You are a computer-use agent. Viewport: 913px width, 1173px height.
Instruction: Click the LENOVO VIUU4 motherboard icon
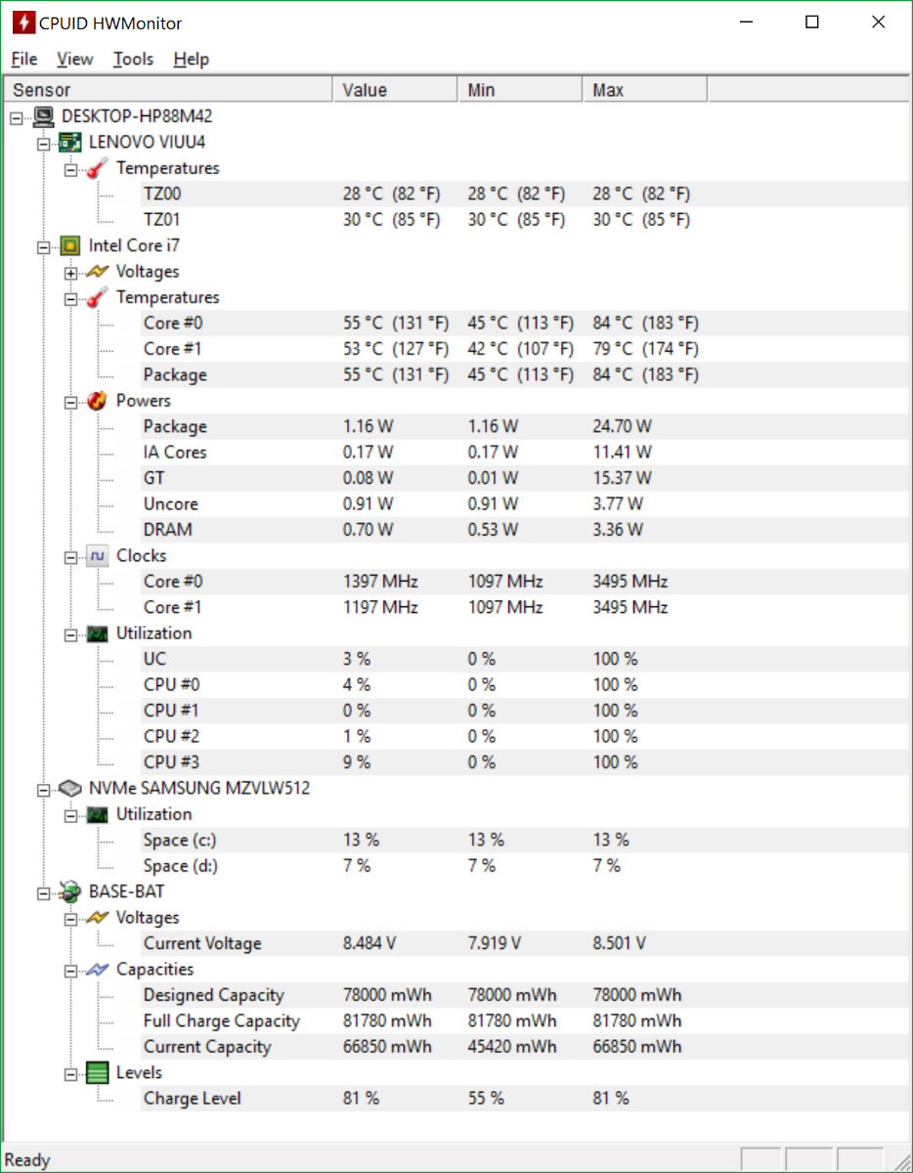pos(69,142)
